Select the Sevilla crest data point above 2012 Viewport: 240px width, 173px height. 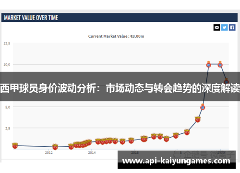[55, 147]
